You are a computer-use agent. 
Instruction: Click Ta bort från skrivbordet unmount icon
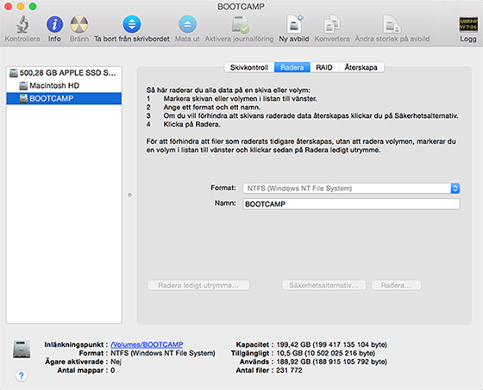point(132,24)
